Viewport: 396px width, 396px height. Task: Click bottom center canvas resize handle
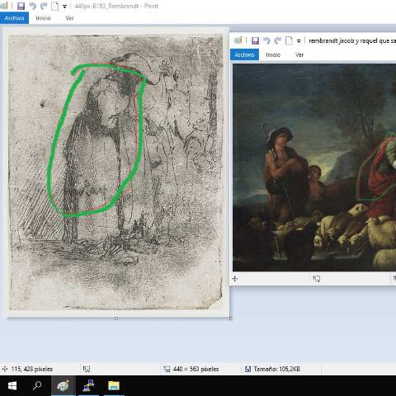point(116,318)
